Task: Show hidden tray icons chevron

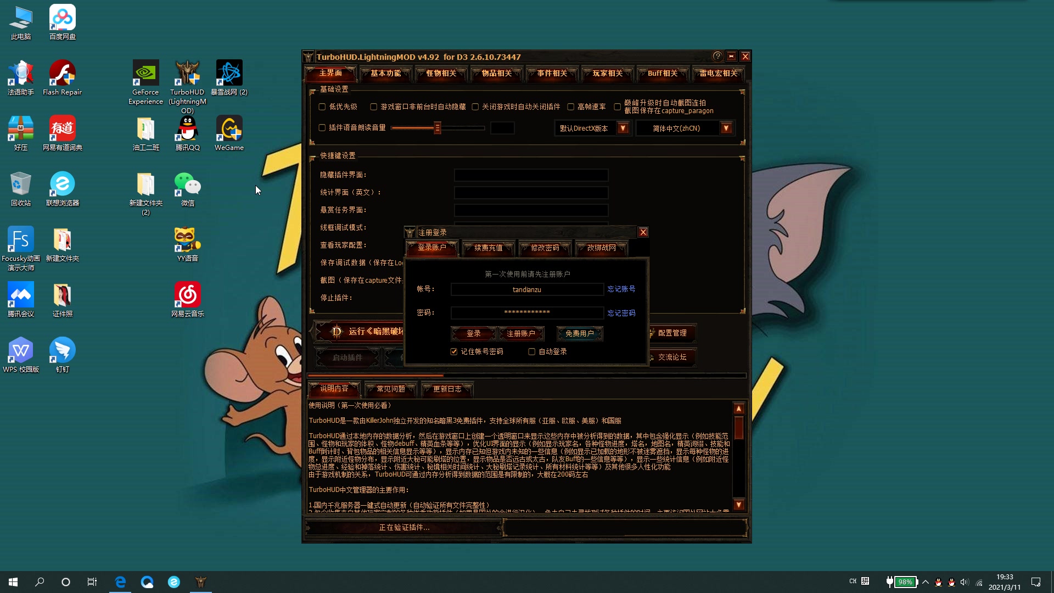Action: pos(926,582)
